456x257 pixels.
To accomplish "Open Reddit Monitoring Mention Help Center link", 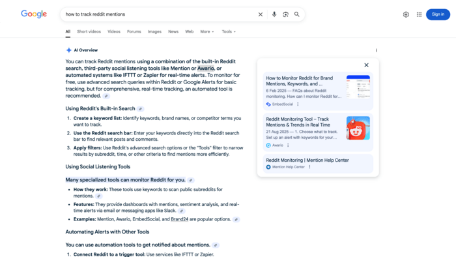I will click(x=307, y=160).
